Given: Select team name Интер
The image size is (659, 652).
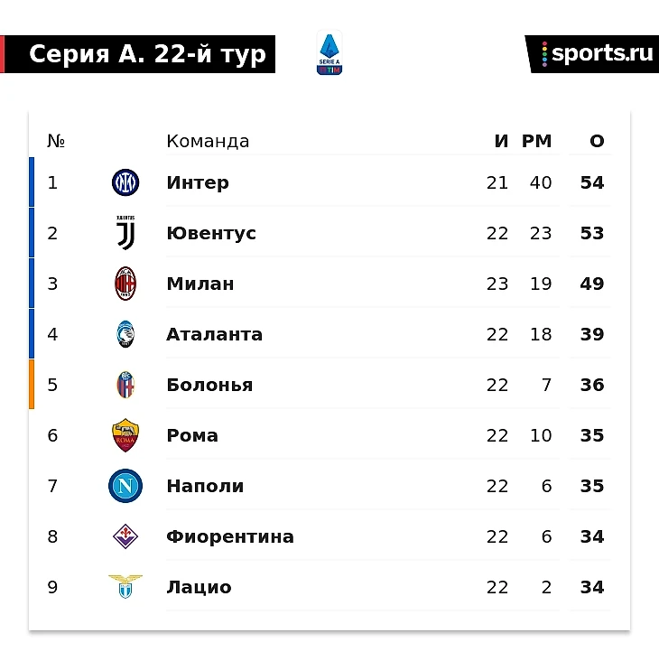Looking at the screenshot, I should click(x=198, y=182).
